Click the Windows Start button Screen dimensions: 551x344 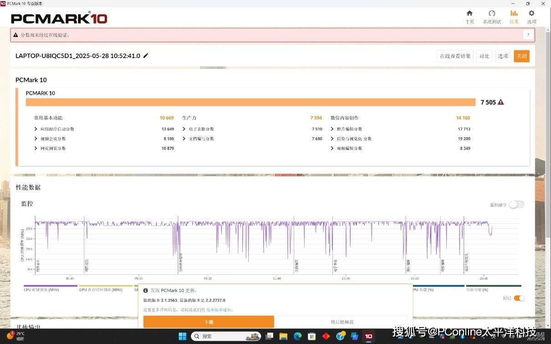tap(182, 336)
